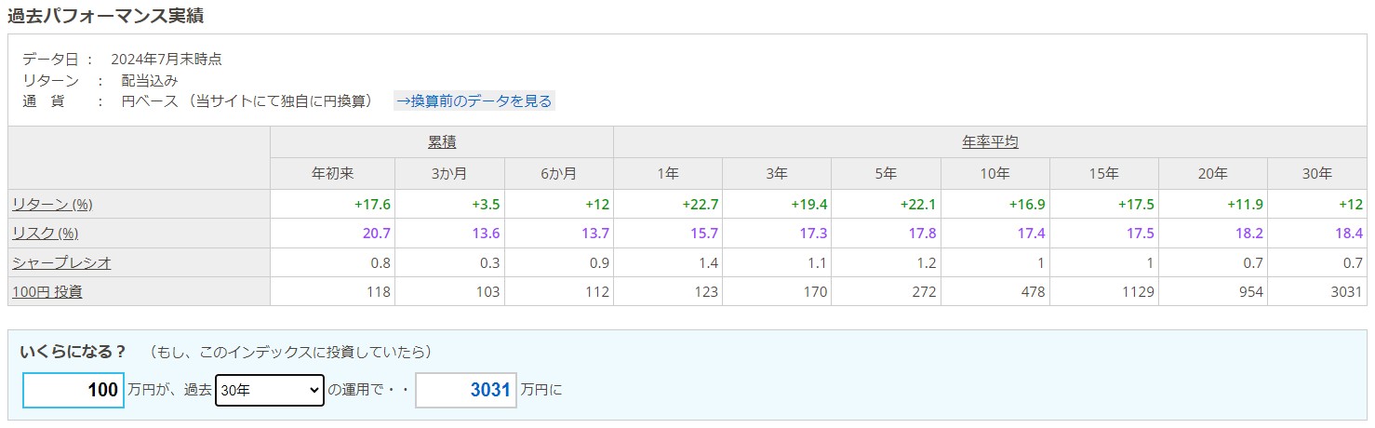Screen dimensions: 1375x428
Task: Select the 30年 column header in the table
Action: (x=1317, y=173)
